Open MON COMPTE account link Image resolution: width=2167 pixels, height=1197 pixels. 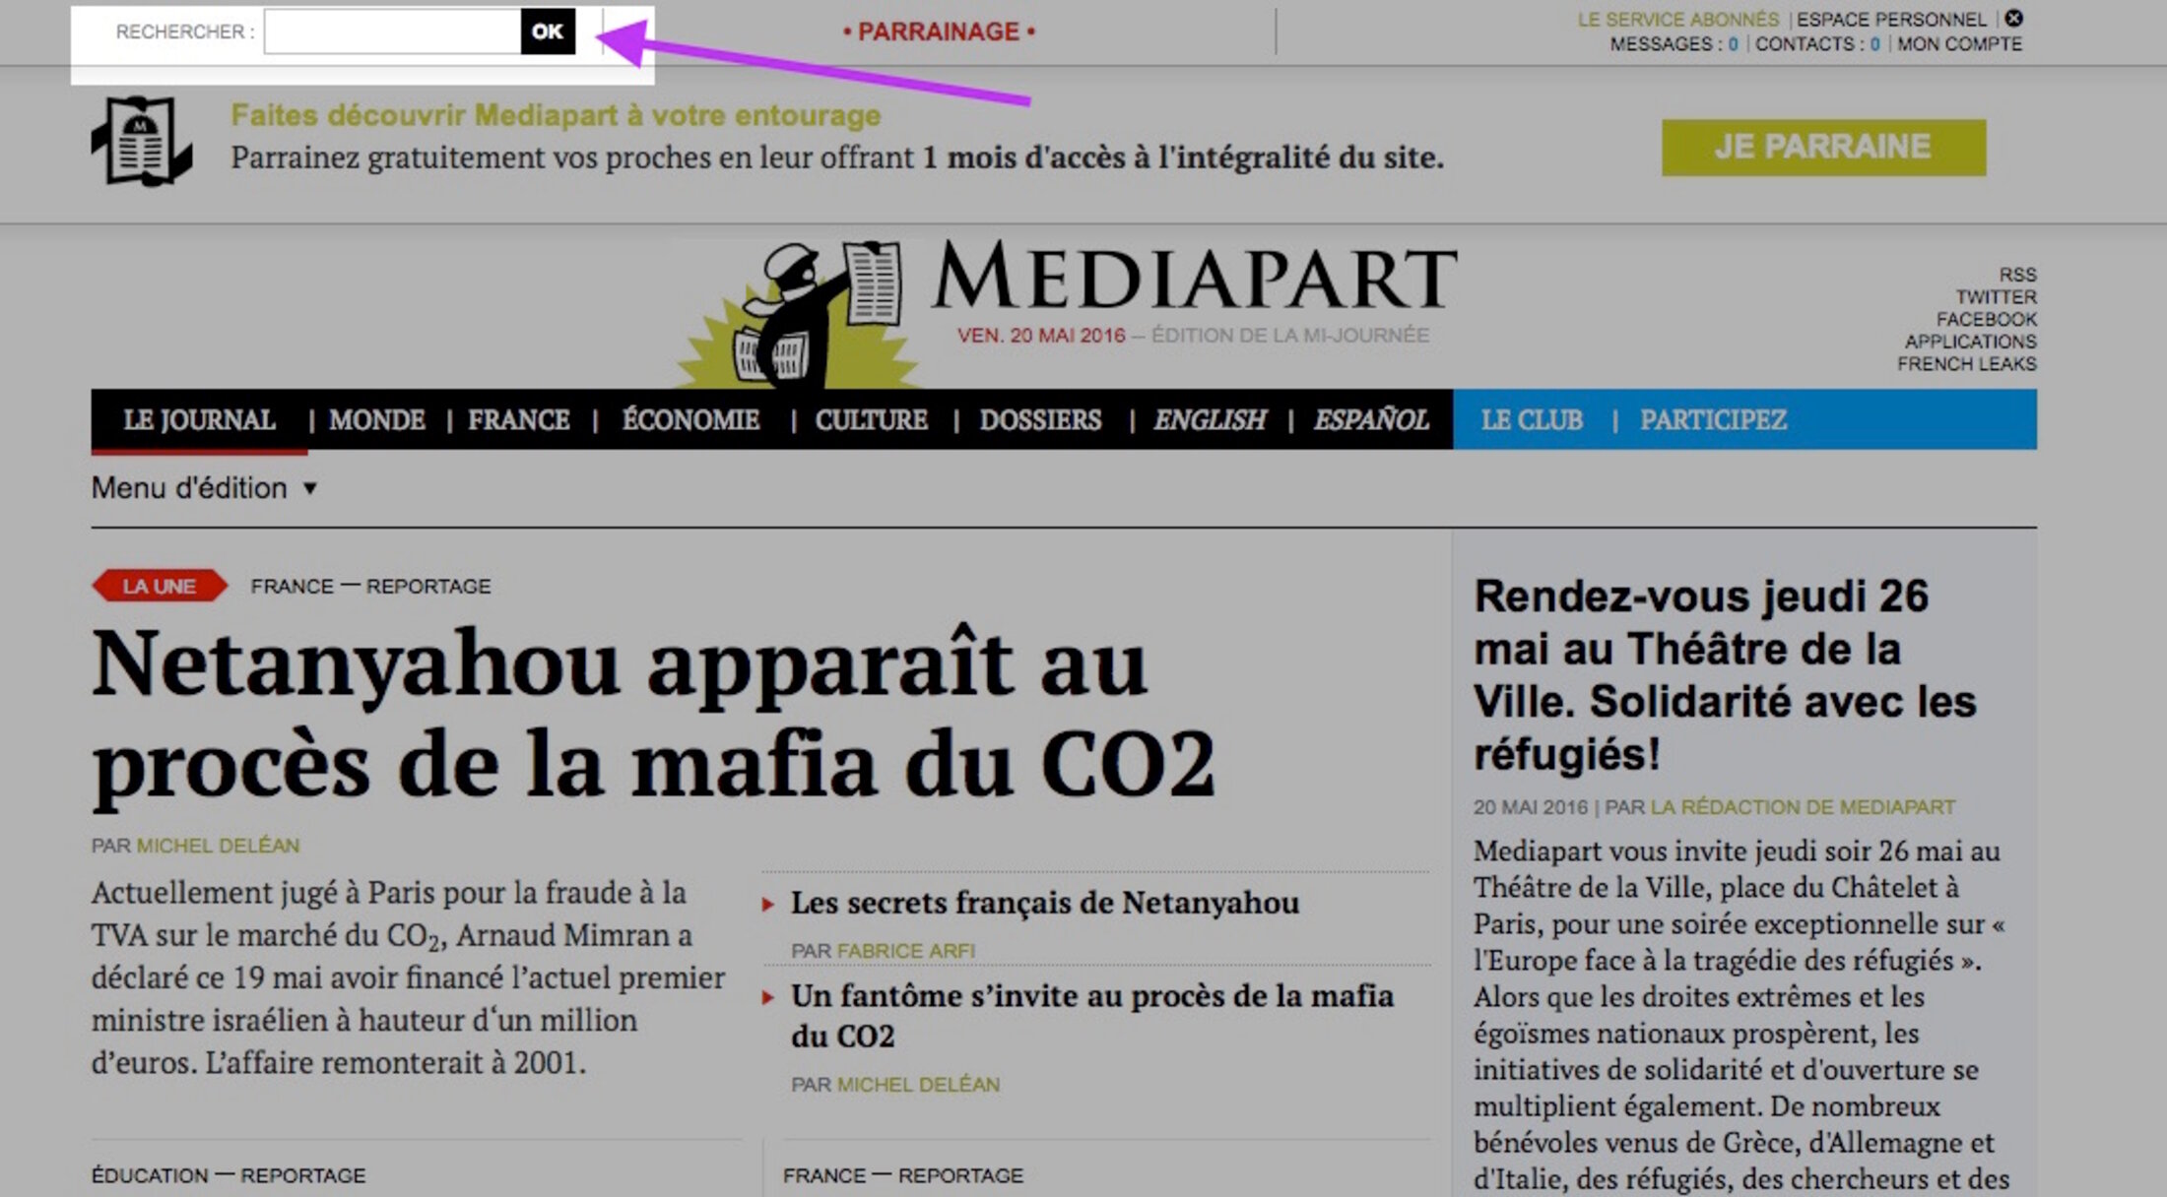(1959, 44)
